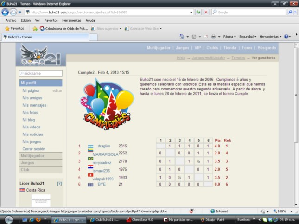Click the Cumpleaños balloon medal image
299x224 pixels.
(107, 104)
